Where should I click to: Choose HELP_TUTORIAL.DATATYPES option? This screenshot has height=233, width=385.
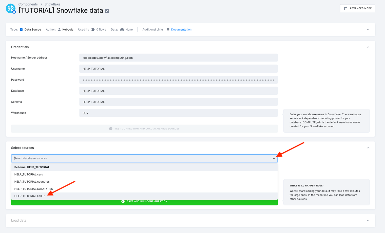pos(144,189)
